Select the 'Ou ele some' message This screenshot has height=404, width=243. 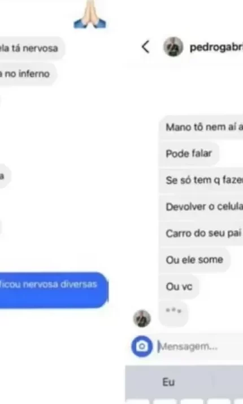[x=194, y=260]
